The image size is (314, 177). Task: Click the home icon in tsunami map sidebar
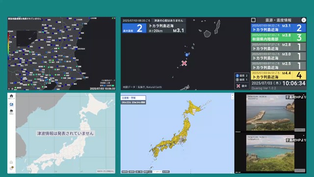(11, 96)
